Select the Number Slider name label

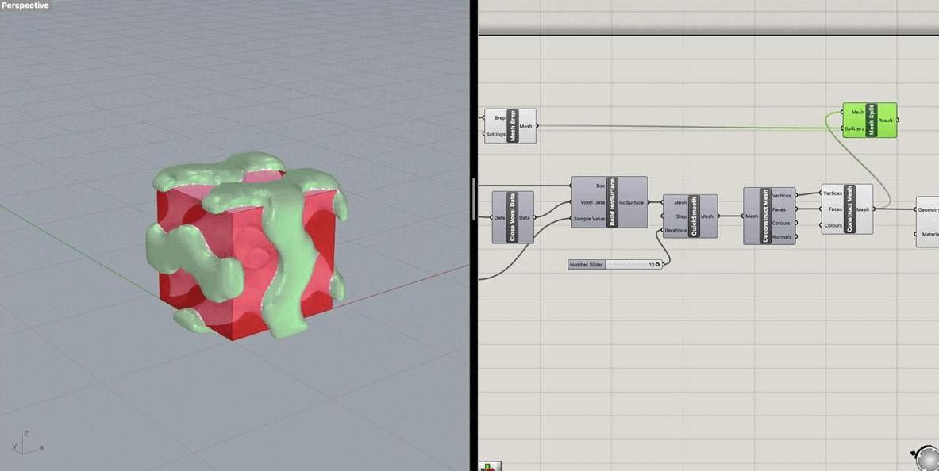586,264
